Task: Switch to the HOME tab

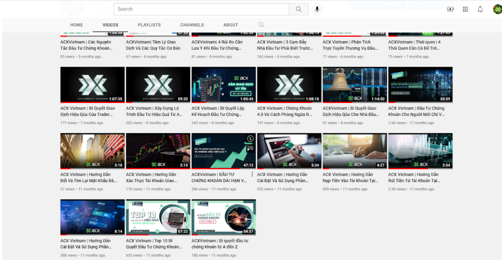Action: tap(76, 25)
